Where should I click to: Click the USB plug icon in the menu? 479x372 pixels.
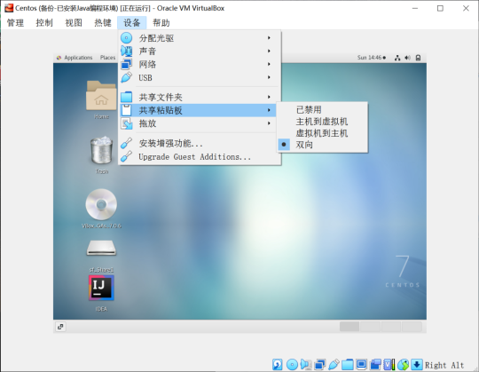pos(127,77)
